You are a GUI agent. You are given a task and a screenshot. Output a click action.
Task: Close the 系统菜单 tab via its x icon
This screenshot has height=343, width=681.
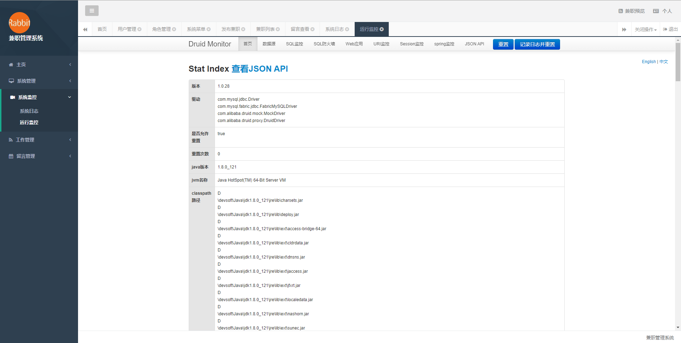209,29
